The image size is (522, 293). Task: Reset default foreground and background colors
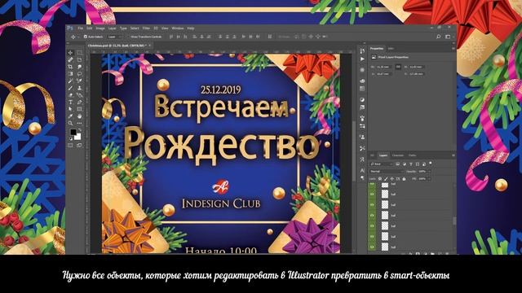[x=71, y=138]
